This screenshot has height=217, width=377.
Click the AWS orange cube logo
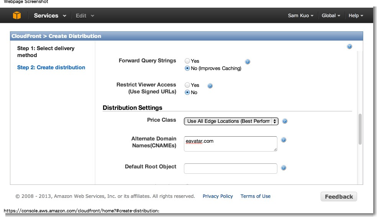pyautogui.click(x=17, y=15)
